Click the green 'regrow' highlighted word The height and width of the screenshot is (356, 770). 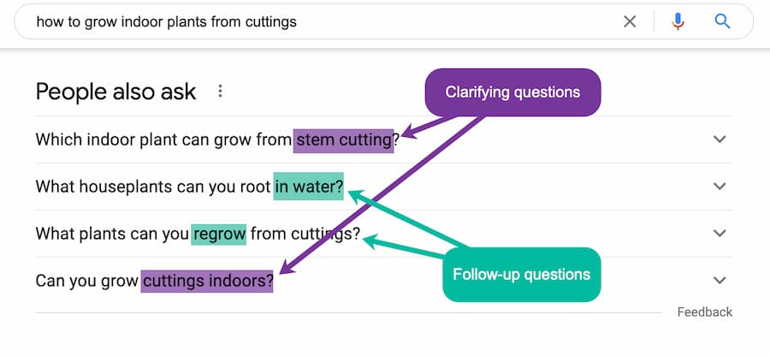219,233
